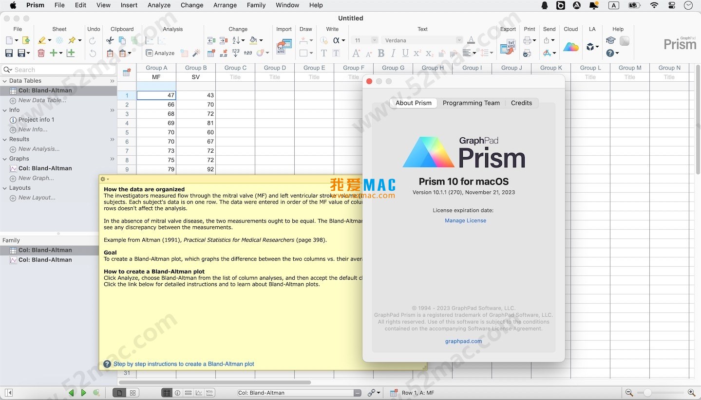Click the Duplicate sheet green plus-table icon
Screen dimensions: 701x400
coord(71,53)
